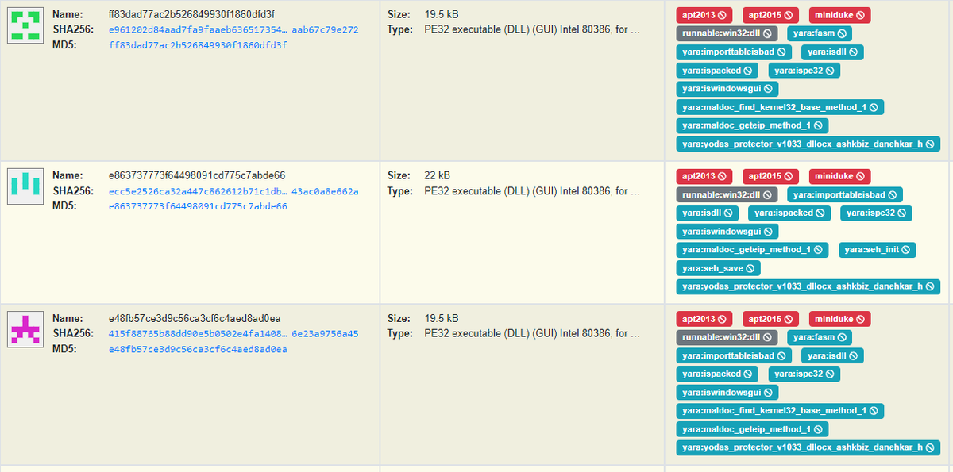Viewport: 953px width, 472px height.
Task: Select yara:maldoc_geteip_method_1 tag label in ff83dad7 row
Action: click(x=747, y=125)
